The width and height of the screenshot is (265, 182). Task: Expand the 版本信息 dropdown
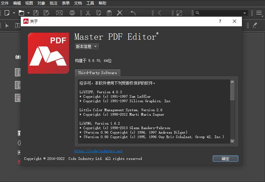click(x=87, y=46)
